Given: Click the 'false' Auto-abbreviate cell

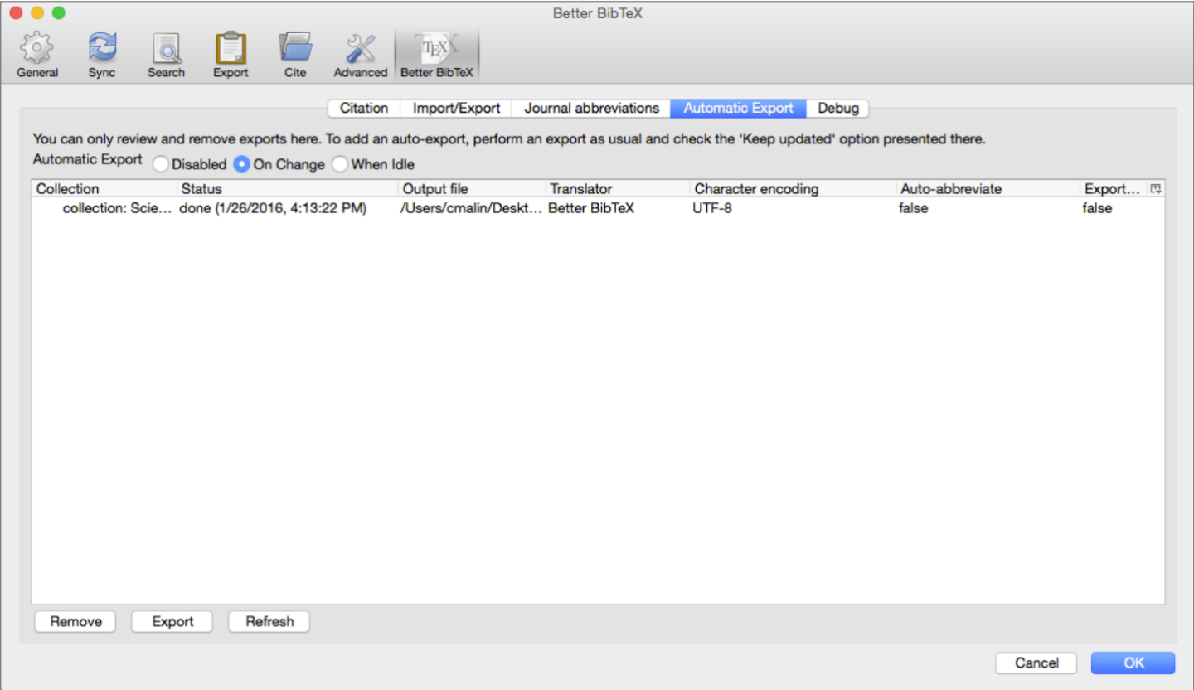Looking at the screenshot, I should [x=913, y=208].
